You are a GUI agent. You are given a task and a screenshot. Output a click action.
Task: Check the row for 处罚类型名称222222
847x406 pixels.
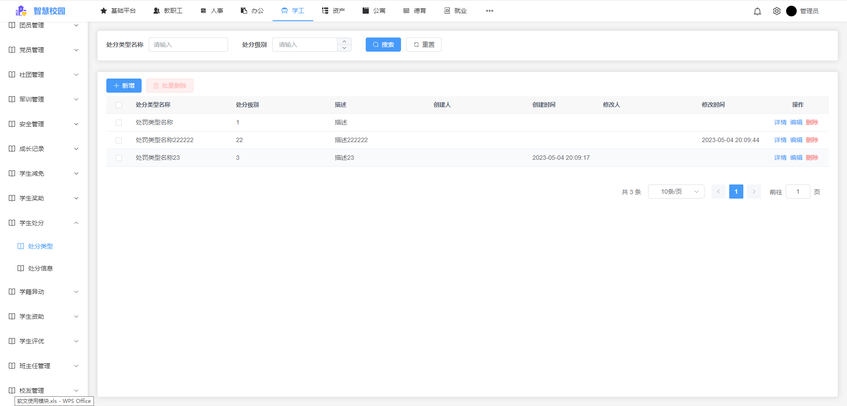click(118, 140)
